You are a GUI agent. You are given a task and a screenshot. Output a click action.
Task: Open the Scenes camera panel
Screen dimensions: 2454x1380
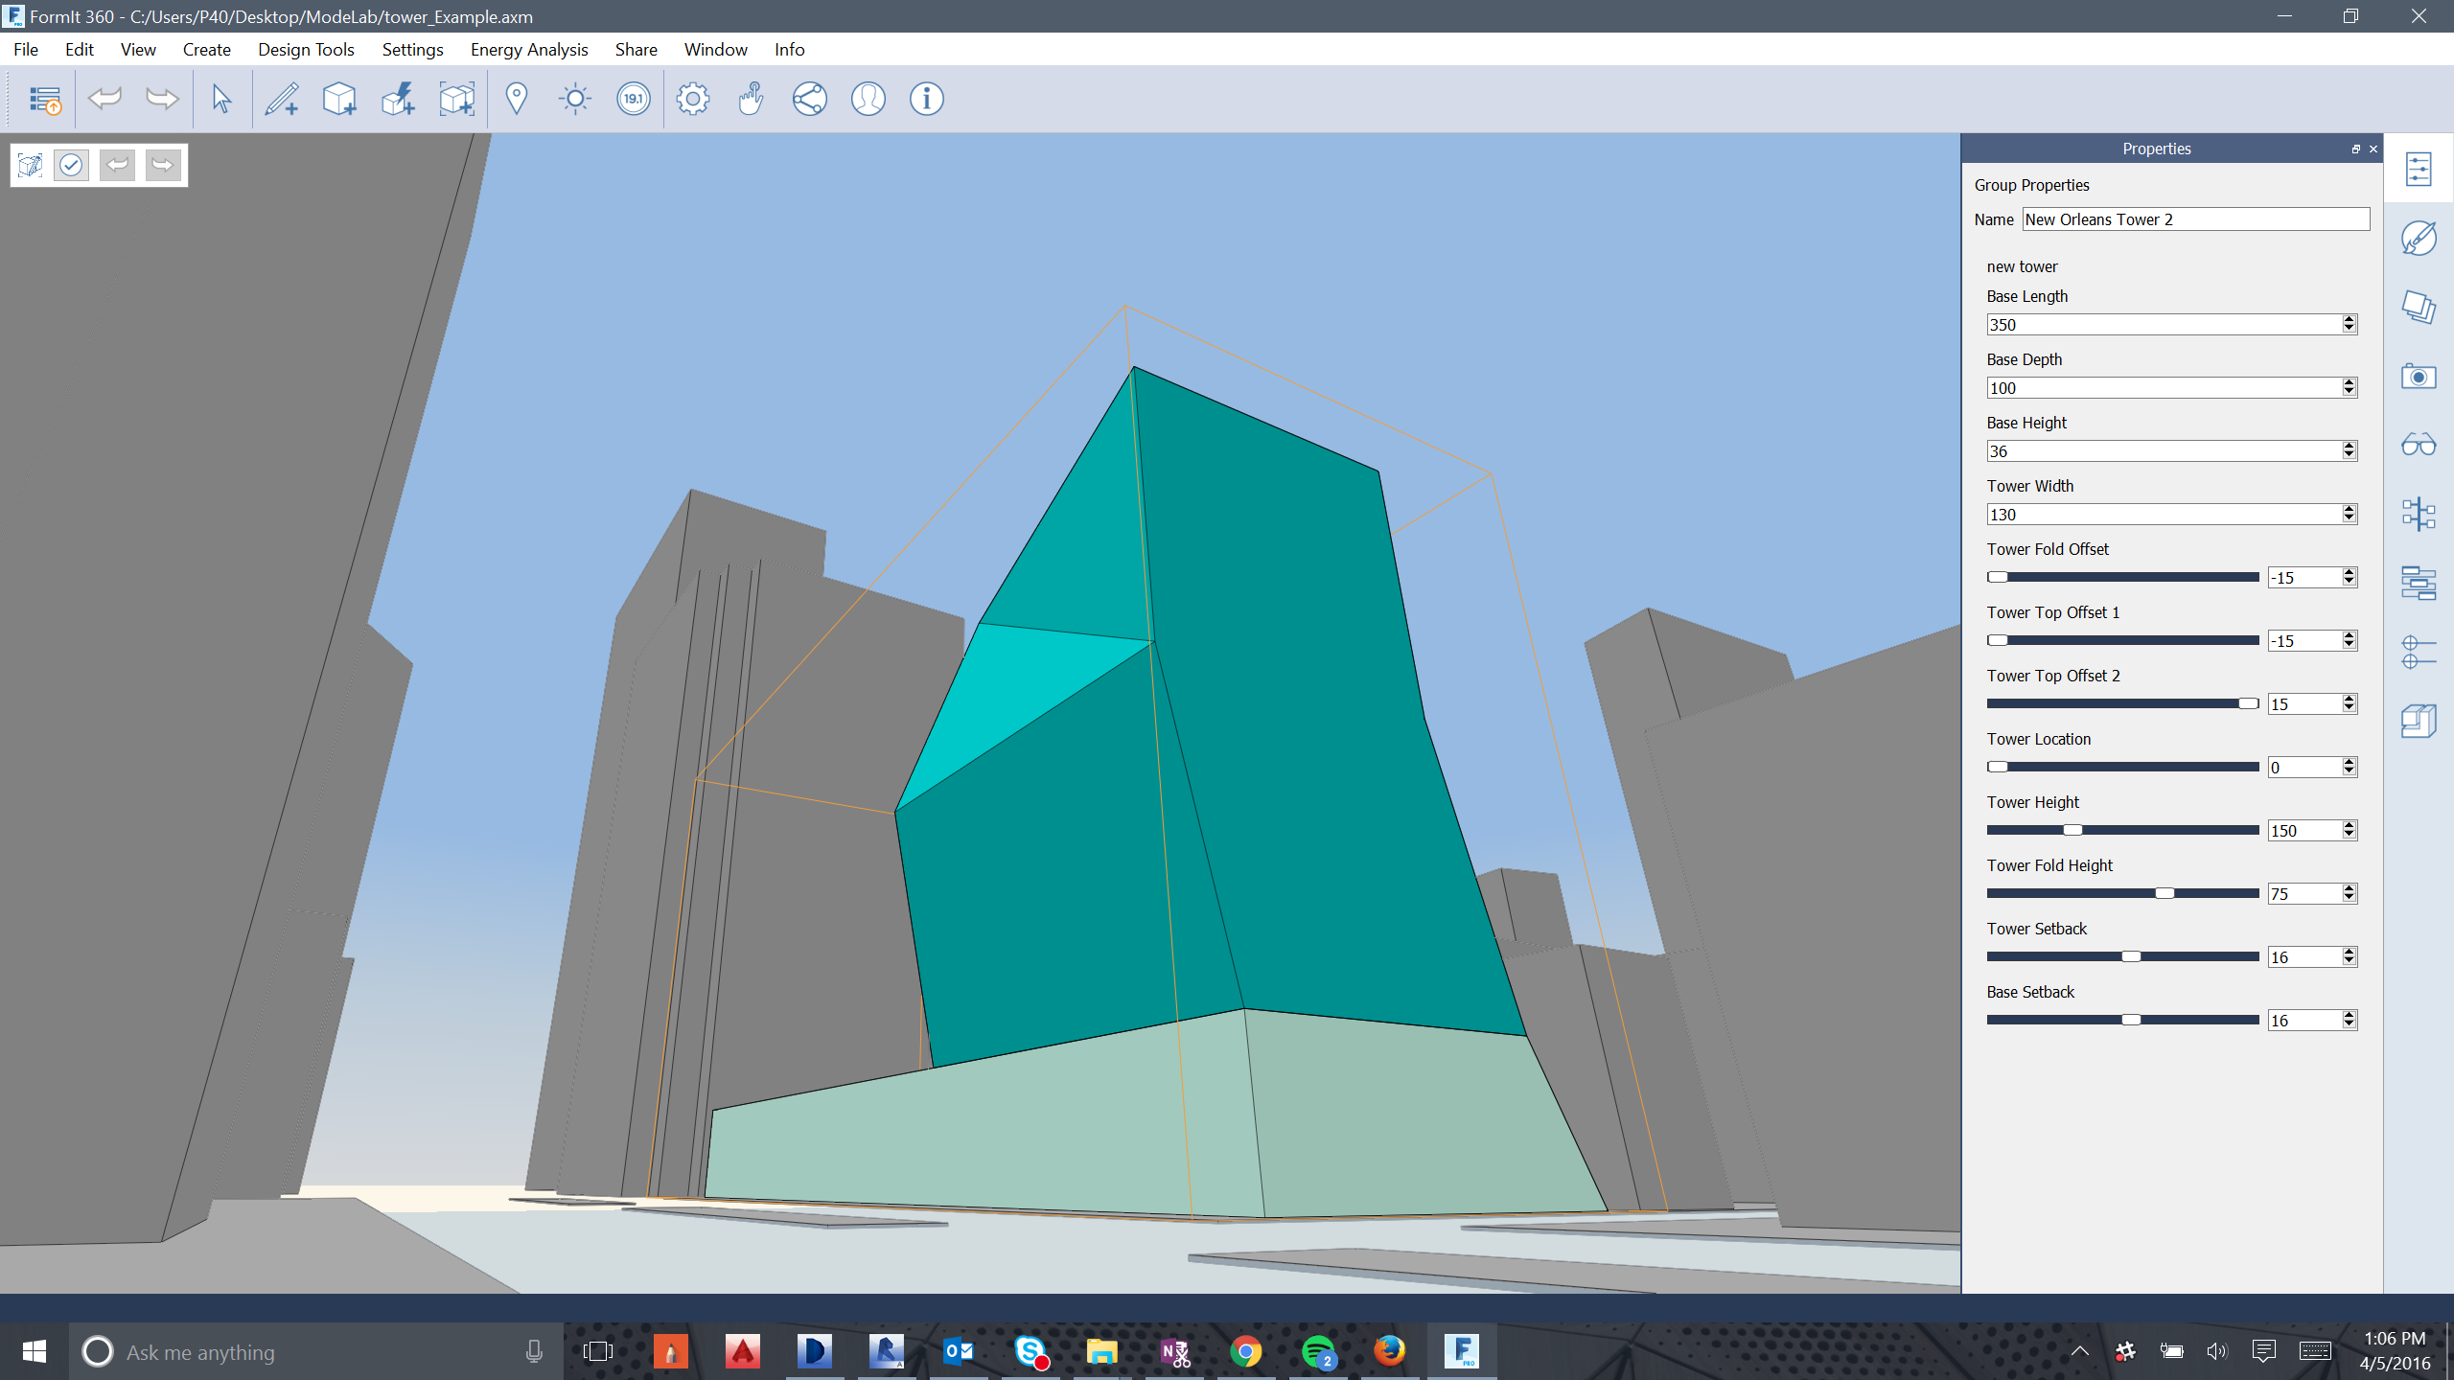pyautogui.click(x=2419, y=377)
